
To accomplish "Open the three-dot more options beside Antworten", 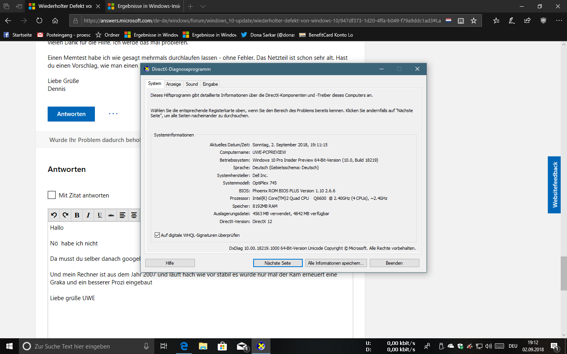I will [x=113, y=114].
